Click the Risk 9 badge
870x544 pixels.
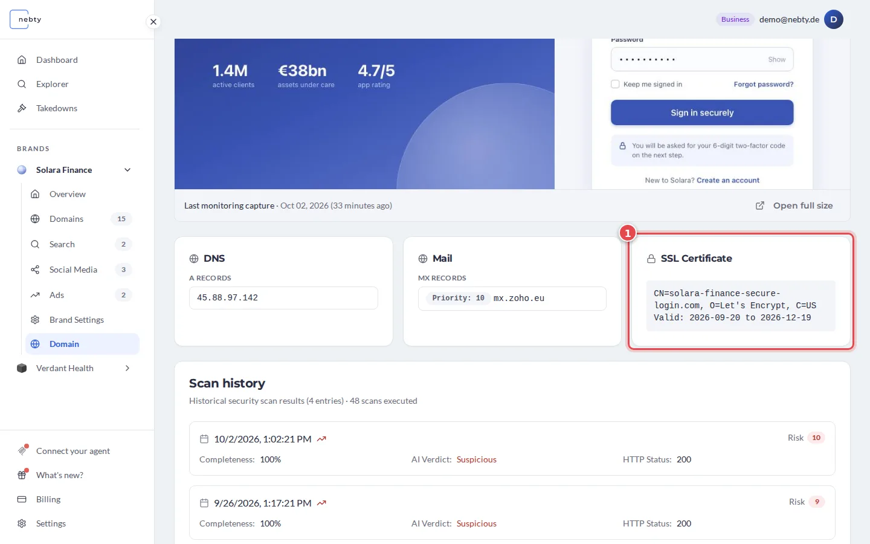(817, 502)
